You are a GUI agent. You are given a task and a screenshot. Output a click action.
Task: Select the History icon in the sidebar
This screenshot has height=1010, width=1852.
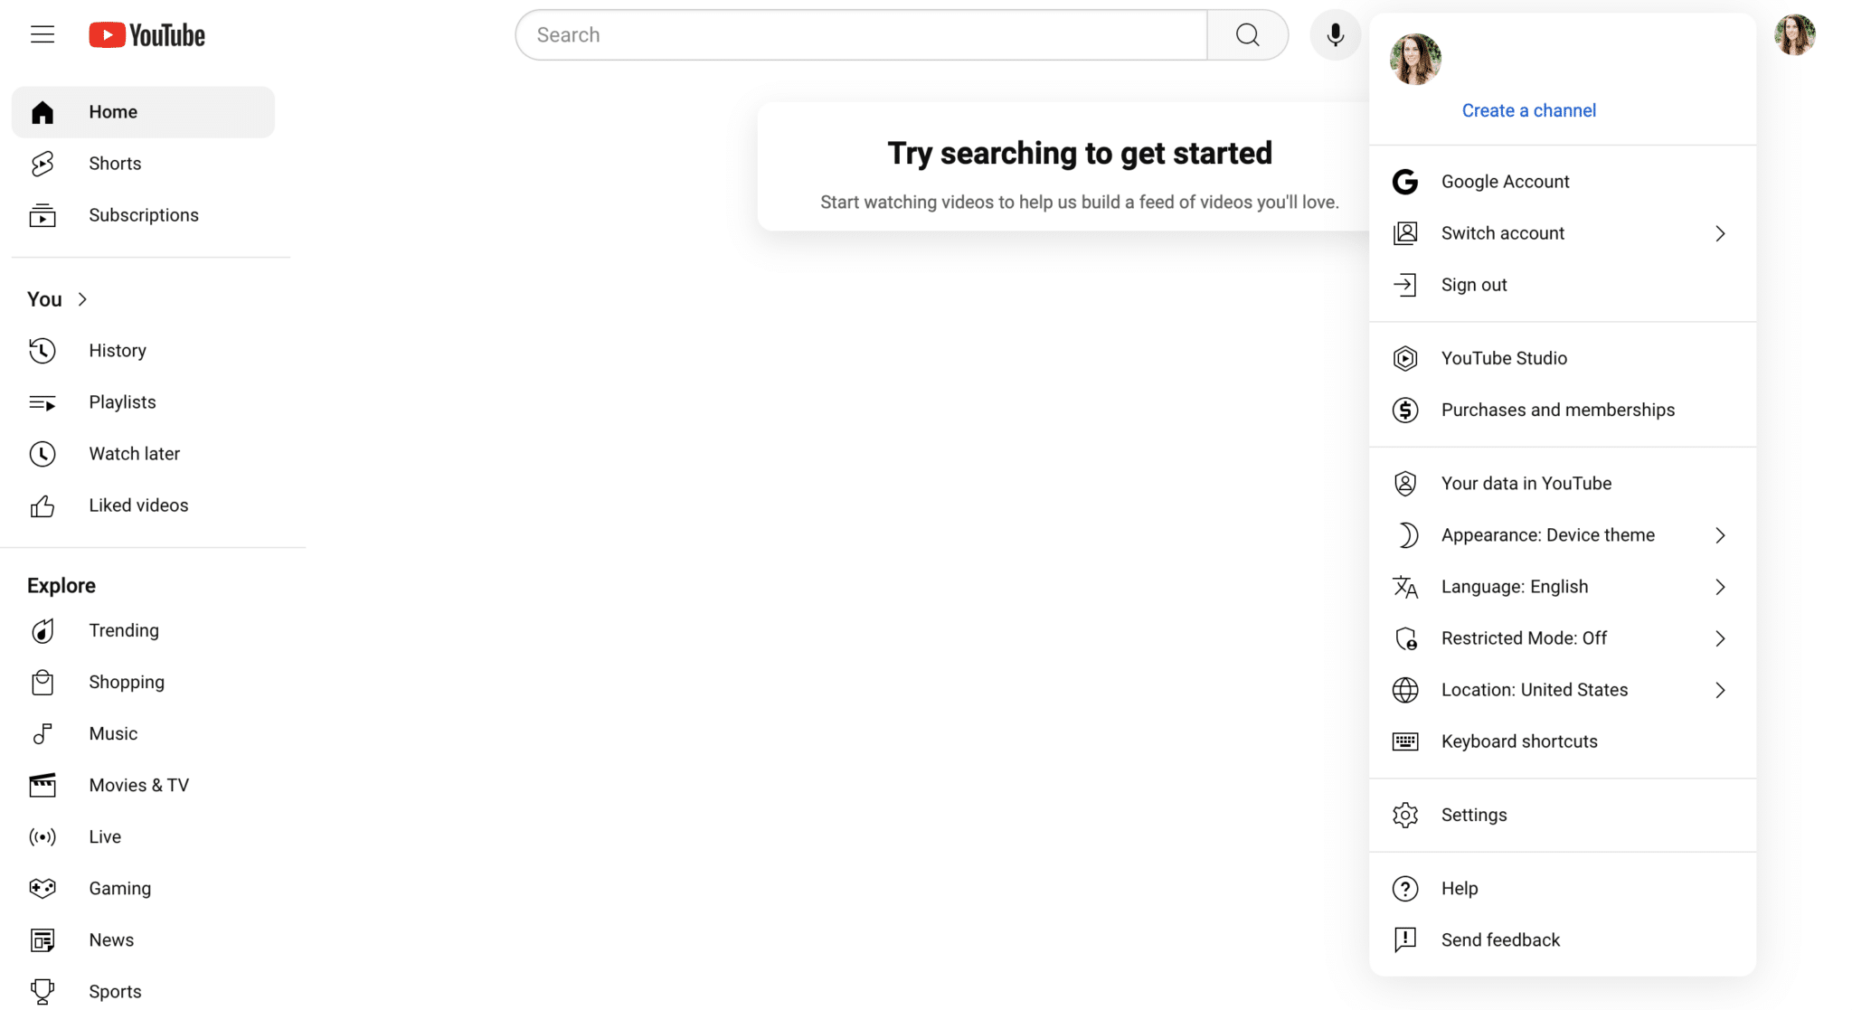43,351
